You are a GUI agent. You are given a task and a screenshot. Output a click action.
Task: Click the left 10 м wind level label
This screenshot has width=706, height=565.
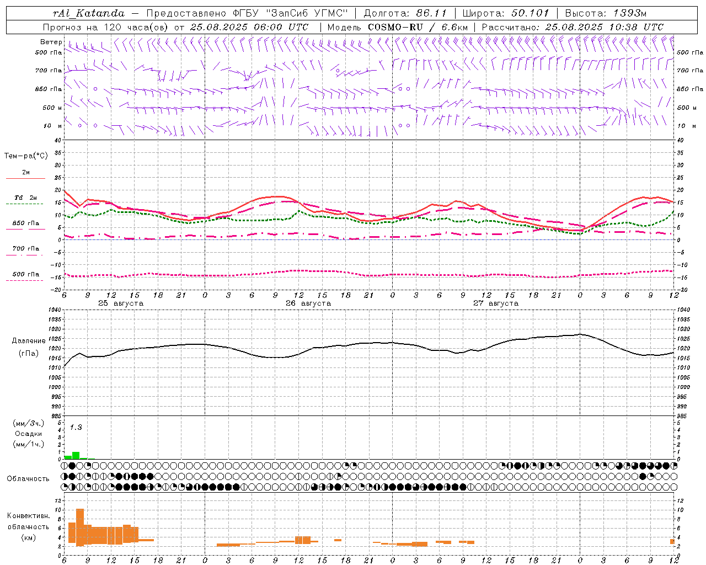point(53,126)
